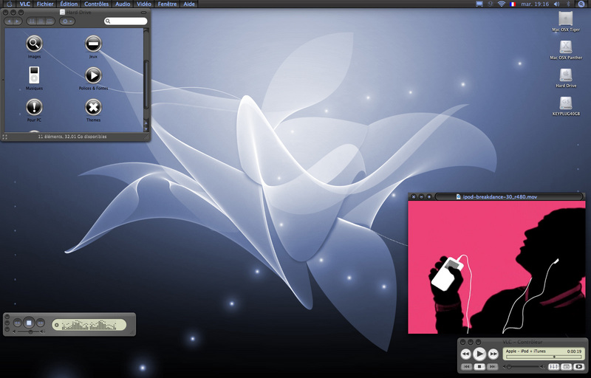Stop playback in VLC Contrôleur

point(479,366)
